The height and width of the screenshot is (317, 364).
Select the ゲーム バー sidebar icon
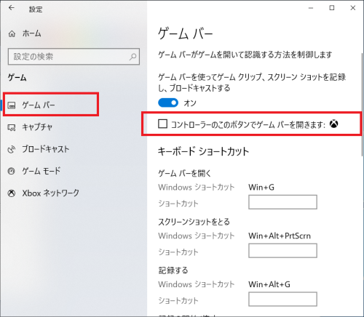12,105
